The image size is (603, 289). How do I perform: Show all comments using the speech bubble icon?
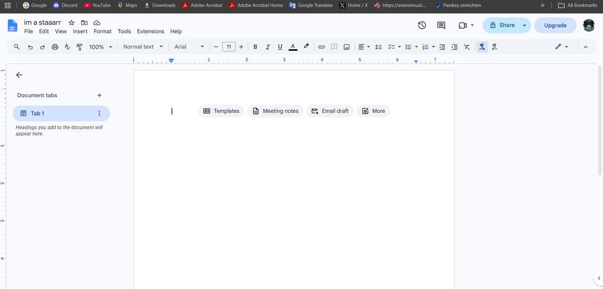(x=441, y=25)
